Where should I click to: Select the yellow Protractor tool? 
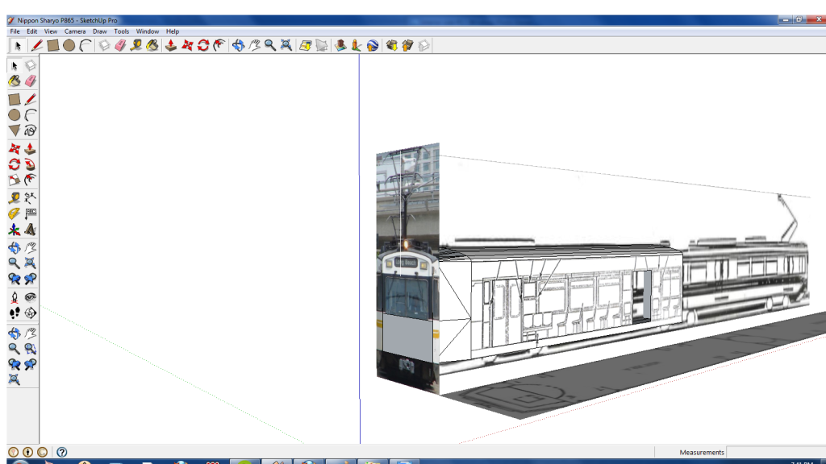click(x=15, y=213)
